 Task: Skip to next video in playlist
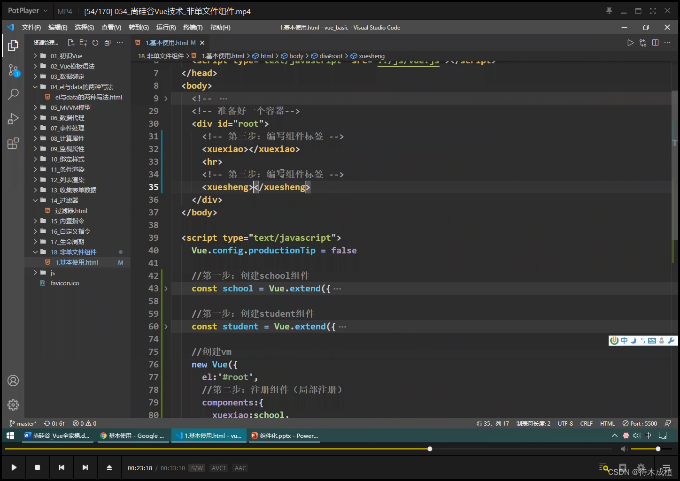pyautogui.click(x=85, y=467)
